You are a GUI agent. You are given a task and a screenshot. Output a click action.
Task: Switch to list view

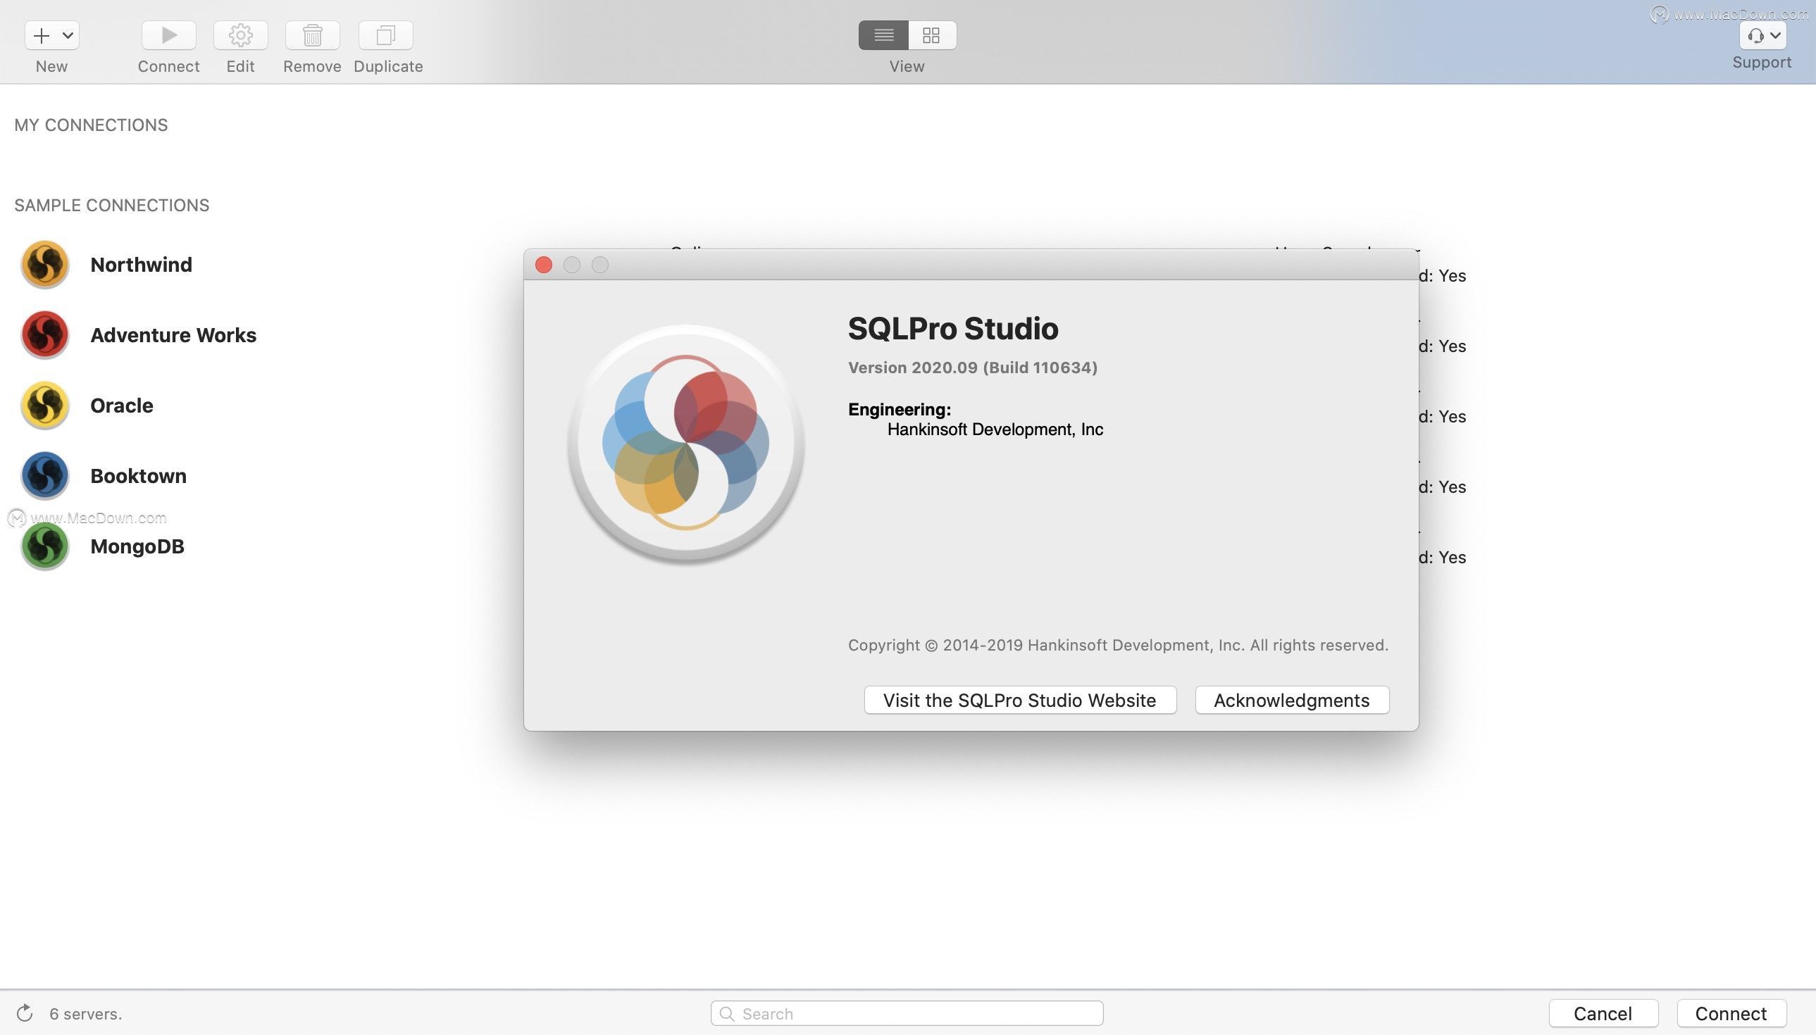883,34
